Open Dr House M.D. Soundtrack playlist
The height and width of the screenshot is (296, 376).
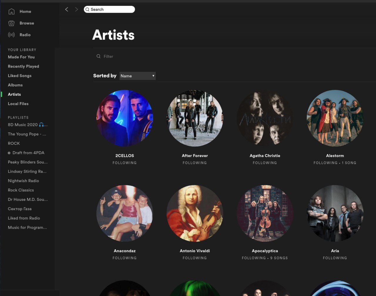click(x=28, y=199)
